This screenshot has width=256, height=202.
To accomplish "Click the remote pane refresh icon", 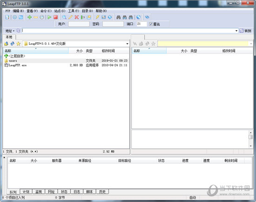I will [147, 44].
